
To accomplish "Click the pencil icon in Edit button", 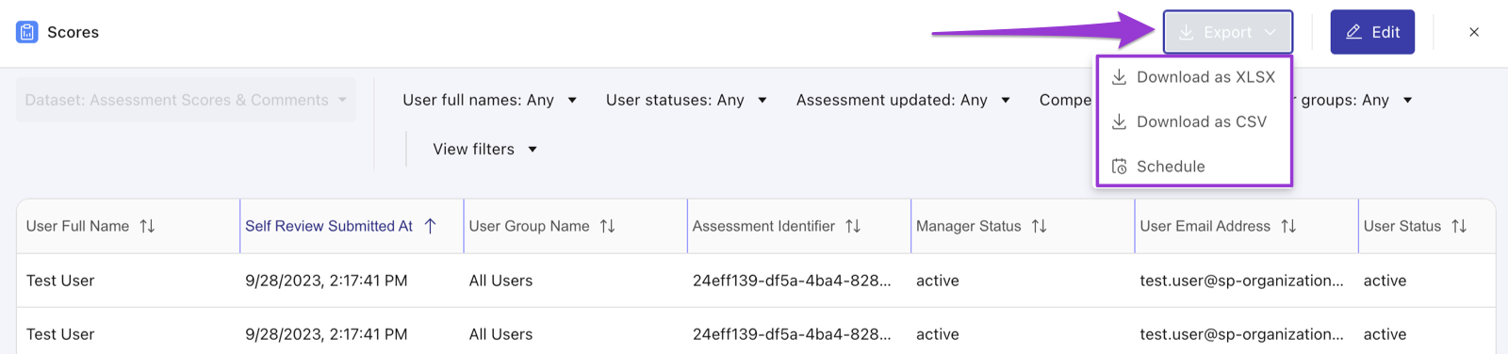I will 1353,32.
